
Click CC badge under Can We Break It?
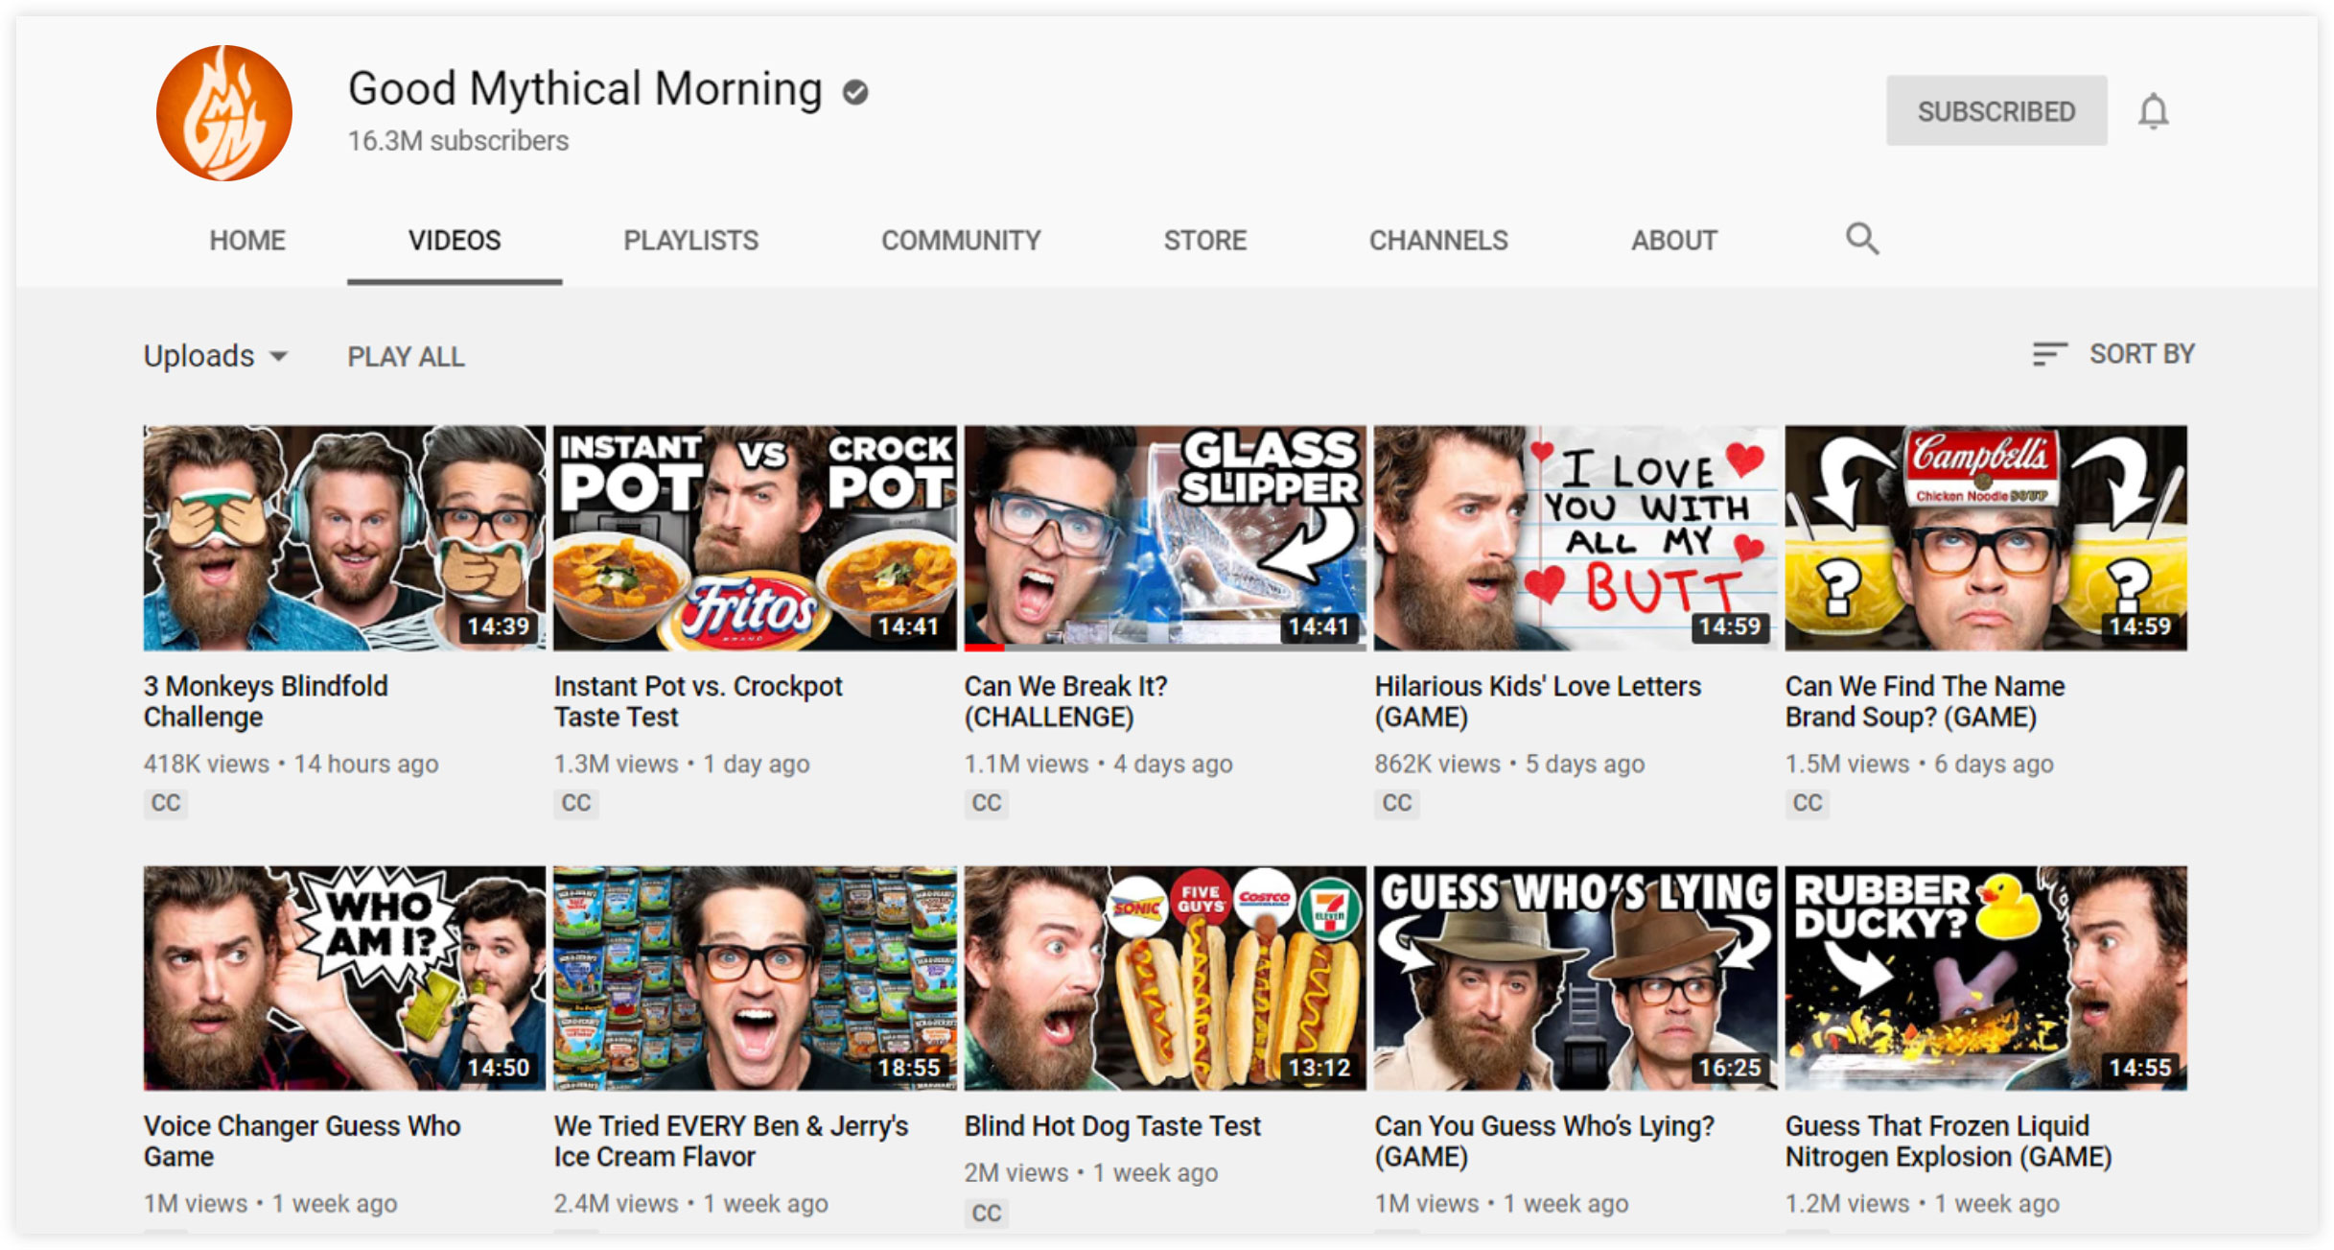pyautogui.click(x=987, y=803)
